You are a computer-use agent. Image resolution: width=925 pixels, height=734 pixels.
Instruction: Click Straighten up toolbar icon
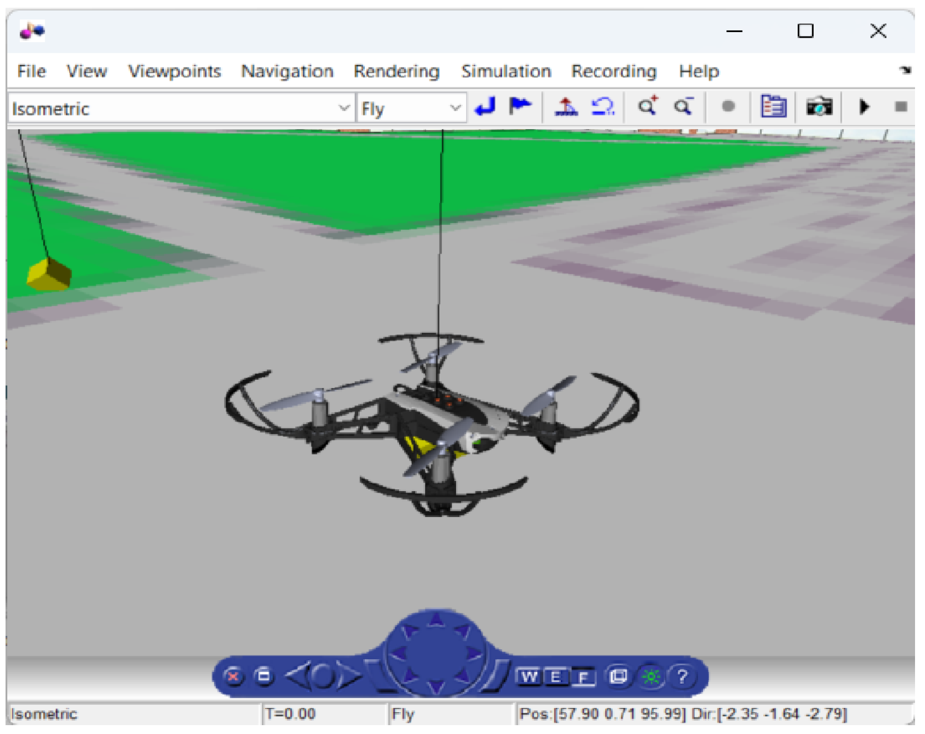566,106
